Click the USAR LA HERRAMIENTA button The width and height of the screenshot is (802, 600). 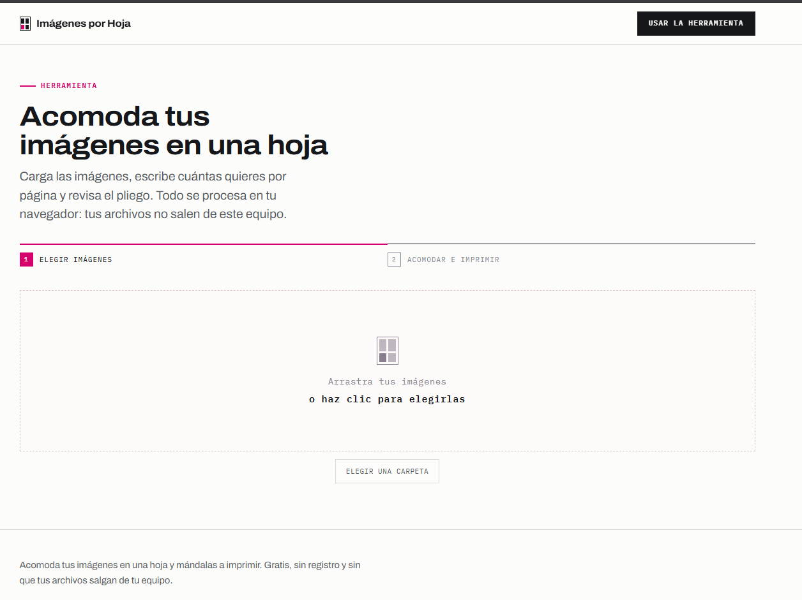[x=696, y=24]
